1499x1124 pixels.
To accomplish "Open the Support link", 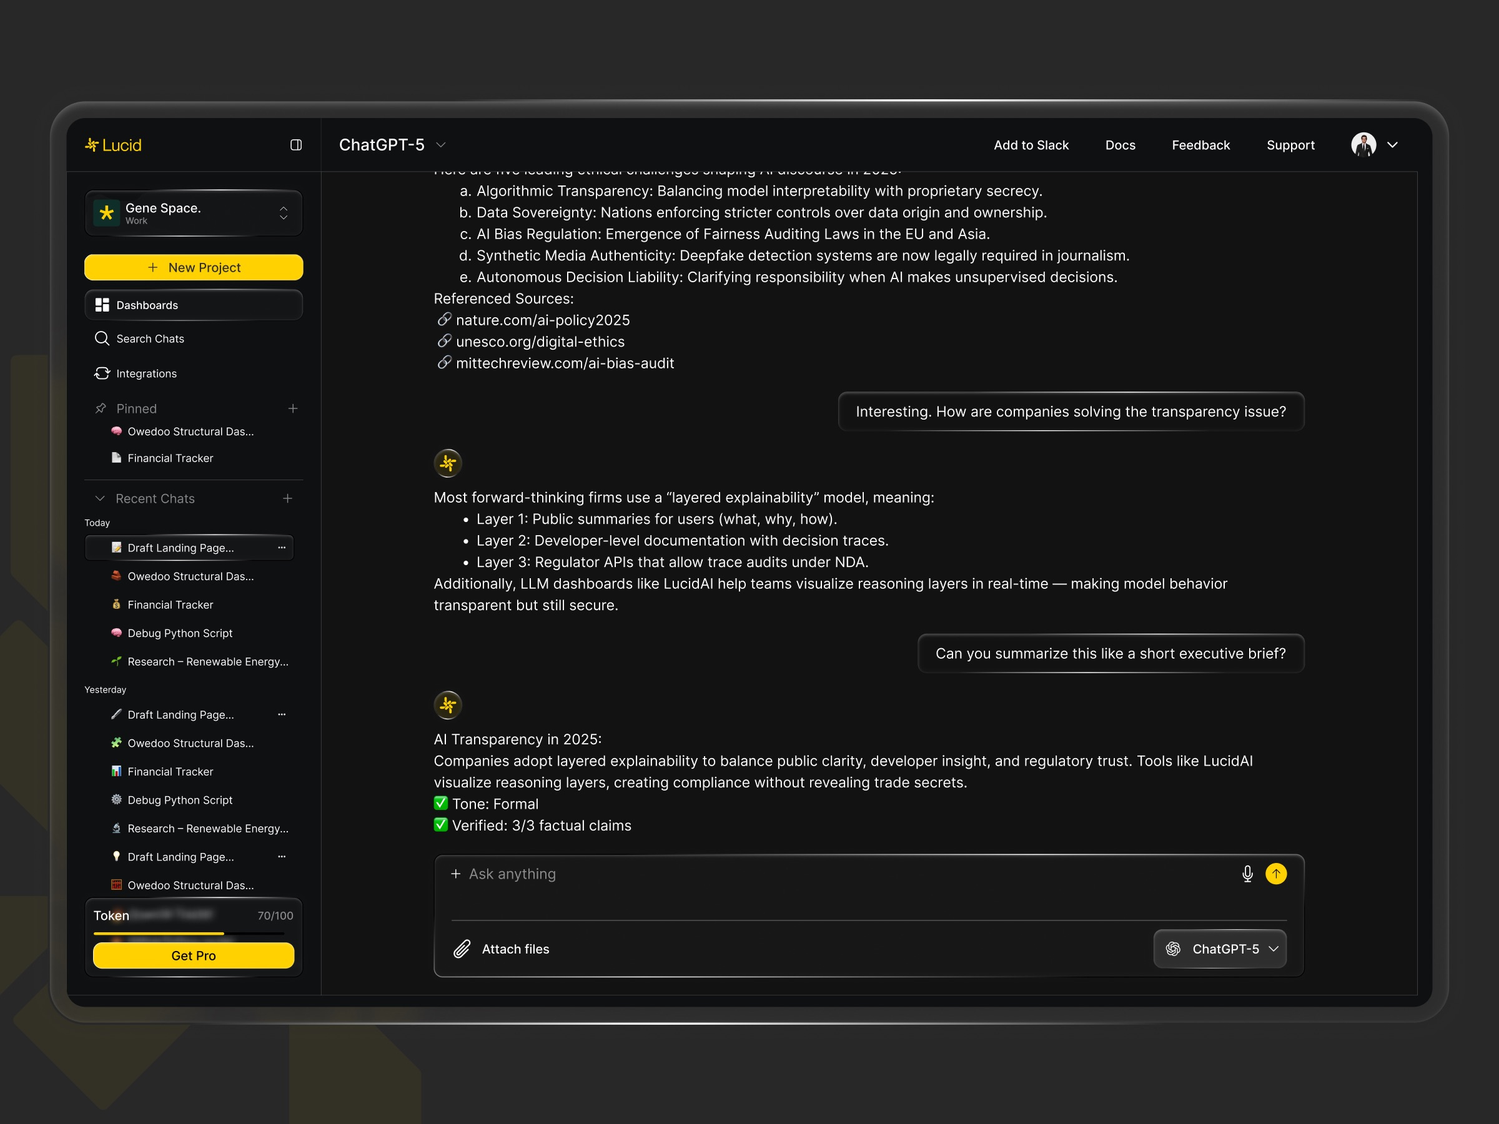I will pos(1290,145).
